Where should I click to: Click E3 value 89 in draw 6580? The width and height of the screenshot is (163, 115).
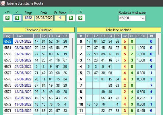(51, 54)
